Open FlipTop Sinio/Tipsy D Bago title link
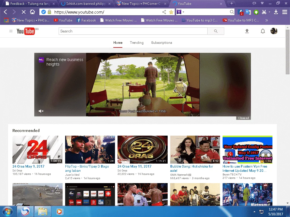290x217 pixels. point(87,168)
